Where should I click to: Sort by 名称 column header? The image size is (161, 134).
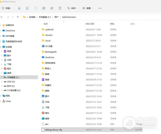tap(46, 24)
